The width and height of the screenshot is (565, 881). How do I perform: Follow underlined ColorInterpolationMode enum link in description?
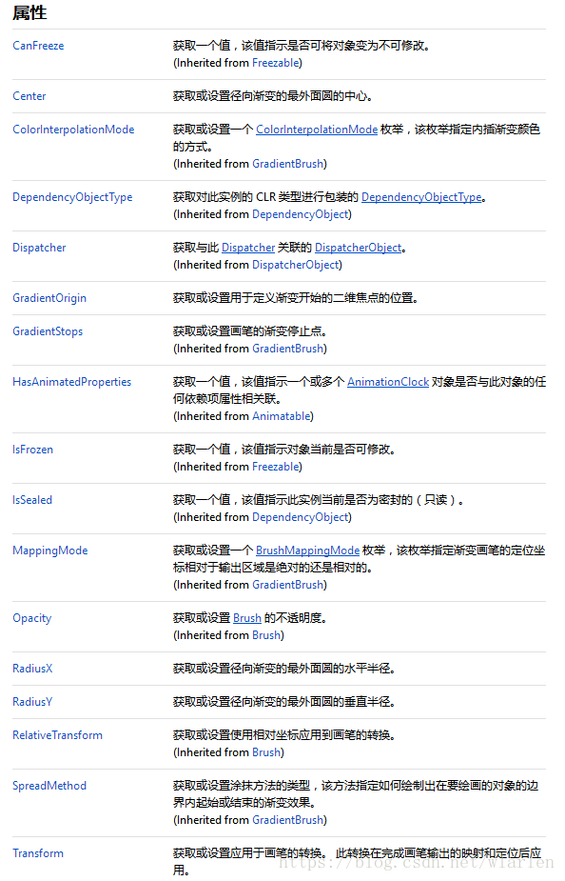tap(317, 130)
